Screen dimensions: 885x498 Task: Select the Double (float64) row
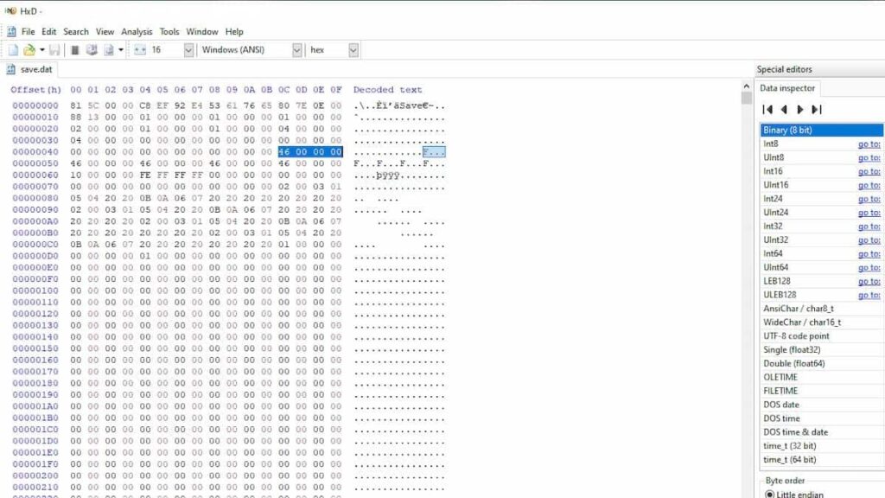(822, 364)
